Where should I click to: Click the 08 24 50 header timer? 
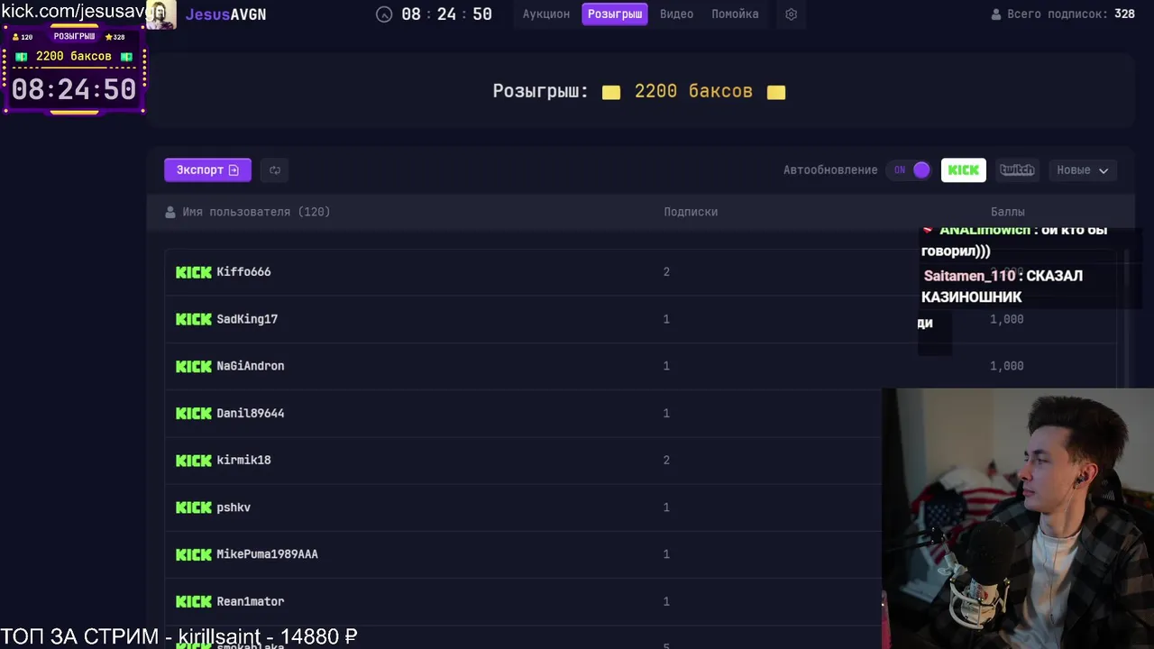446,14
